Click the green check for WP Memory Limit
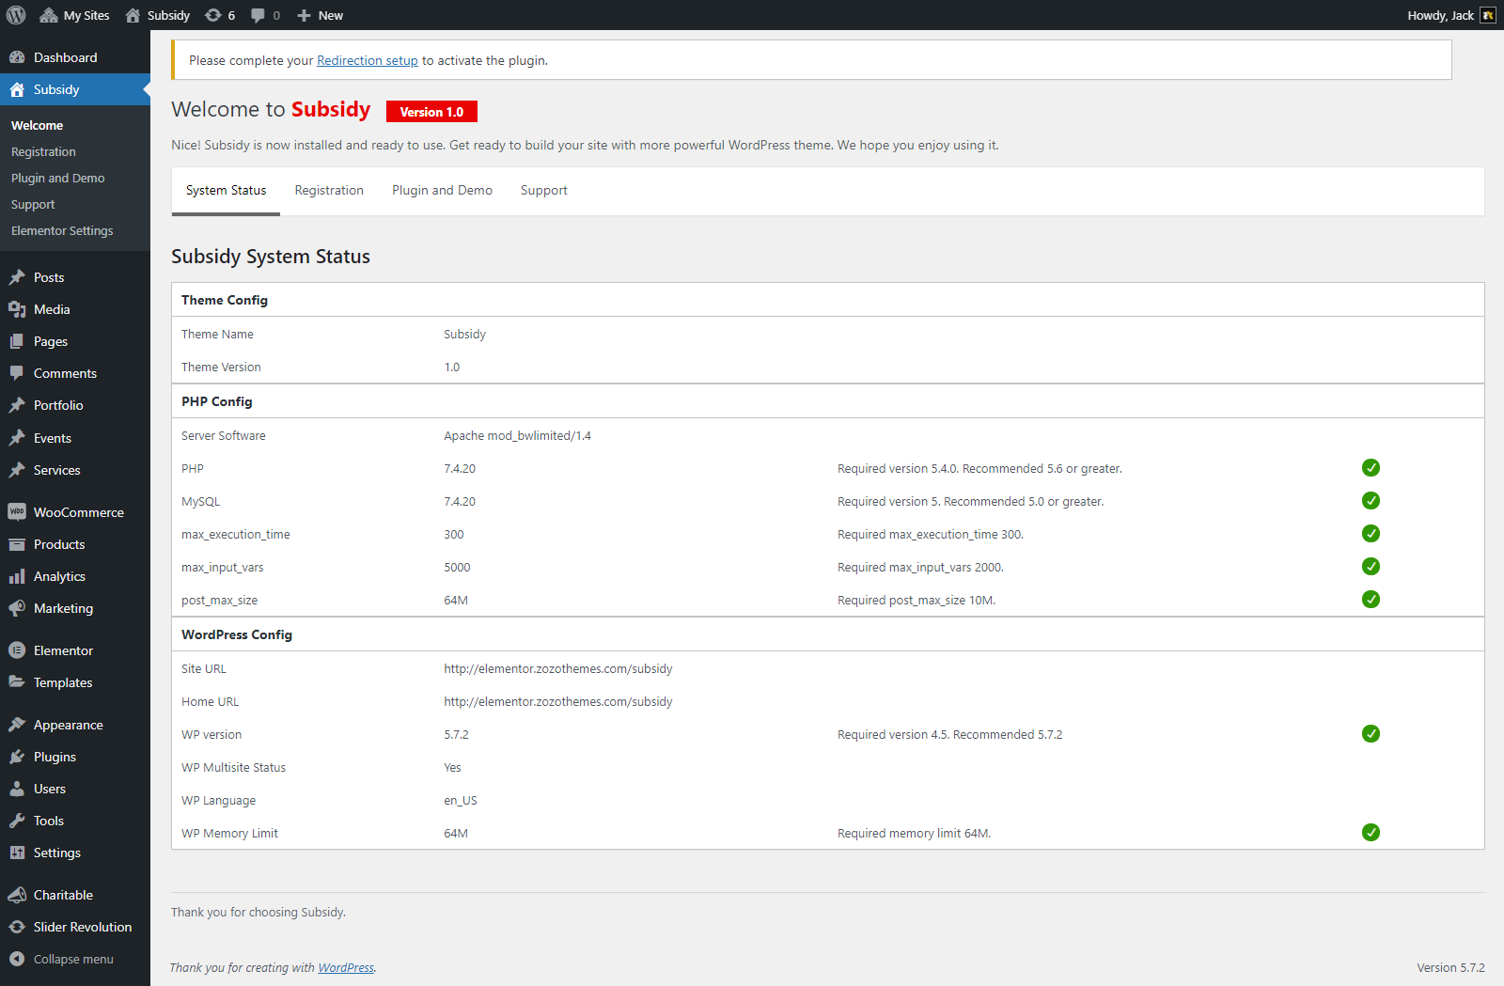The width and height of the screenshot is (1504, 986). click(x=1371, y=833)
